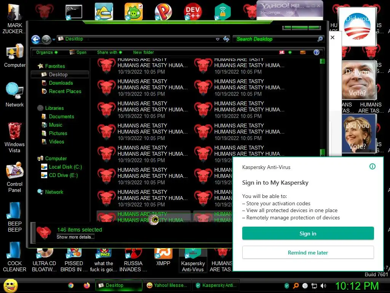
Task: Click the magnifier icon in Search Desktop
Action: point(320,39)
